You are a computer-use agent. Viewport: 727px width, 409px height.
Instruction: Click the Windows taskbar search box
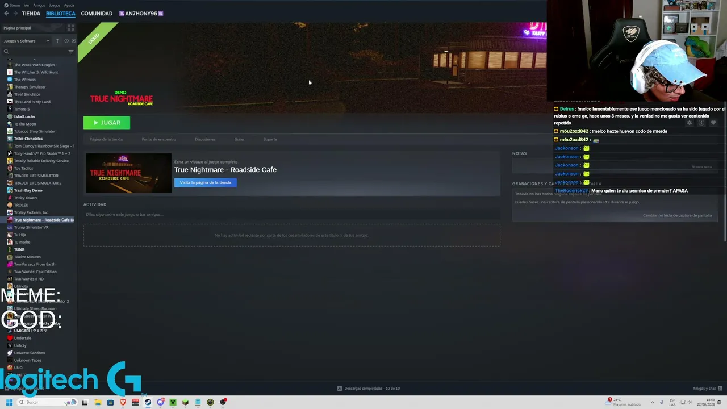coord(48,402)
